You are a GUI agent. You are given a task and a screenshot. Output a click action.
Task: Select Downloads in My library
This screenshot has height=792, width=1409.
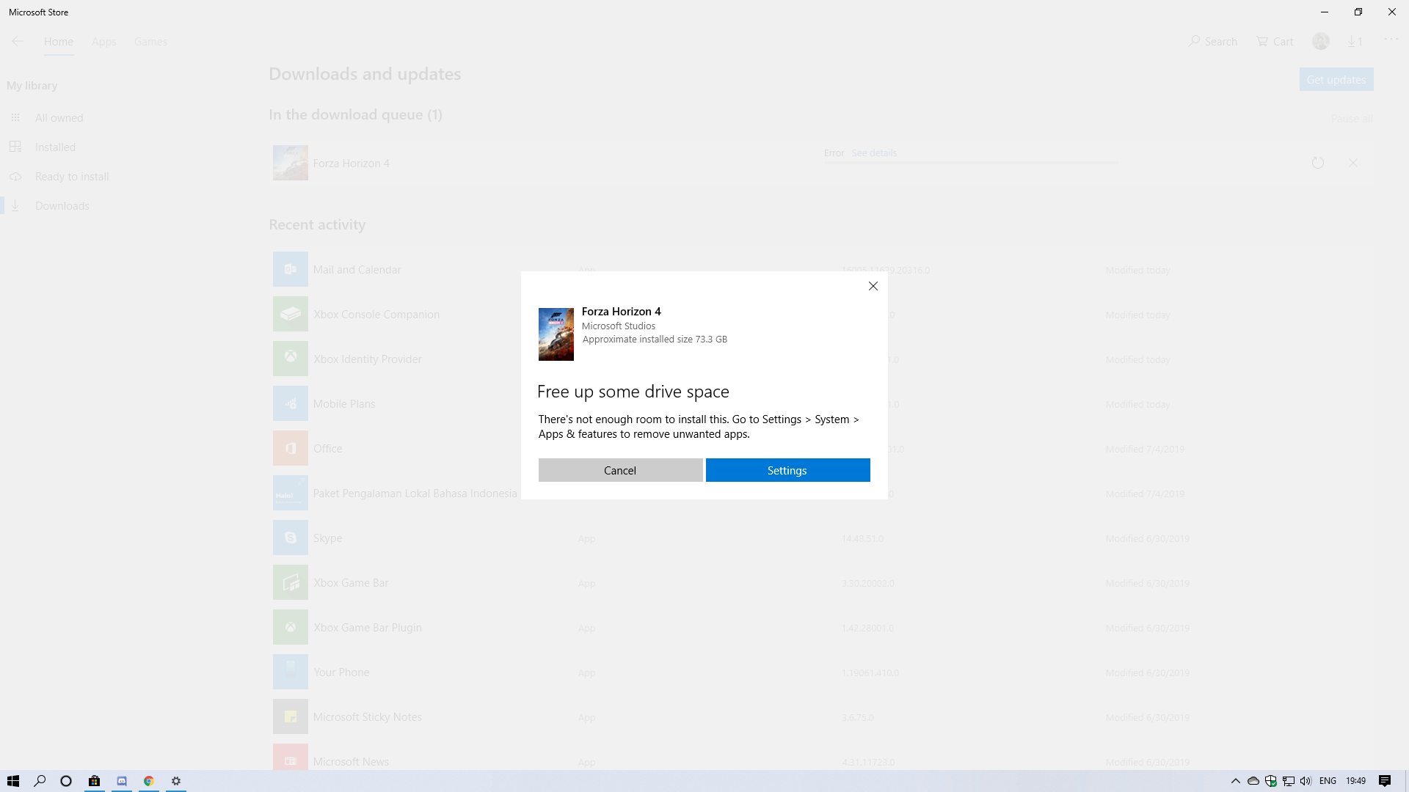[62, 206]
